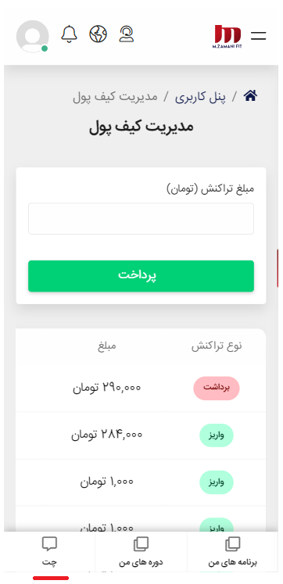This screenshot has height=584, width=283.
Task: Click the مدیریت کیف پول breadcrumb text
Action: tap(115, 97)
